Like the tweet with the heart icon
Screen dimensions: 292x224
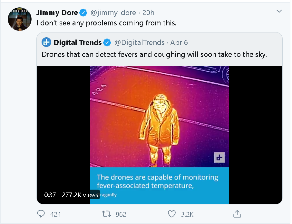click(172, 214)
